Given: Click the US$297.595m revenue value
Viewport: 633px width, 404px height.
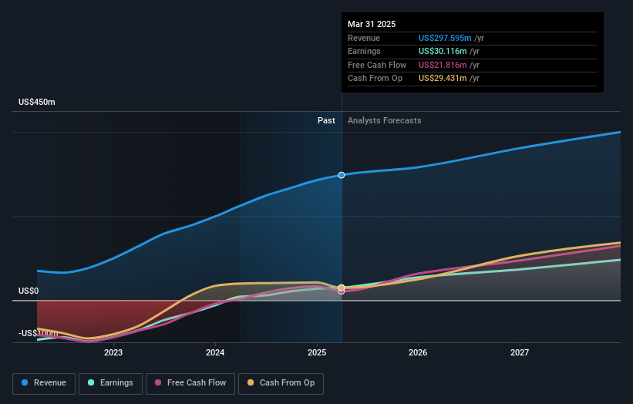Looking at the screenshot, I should [x=445, y=38].
